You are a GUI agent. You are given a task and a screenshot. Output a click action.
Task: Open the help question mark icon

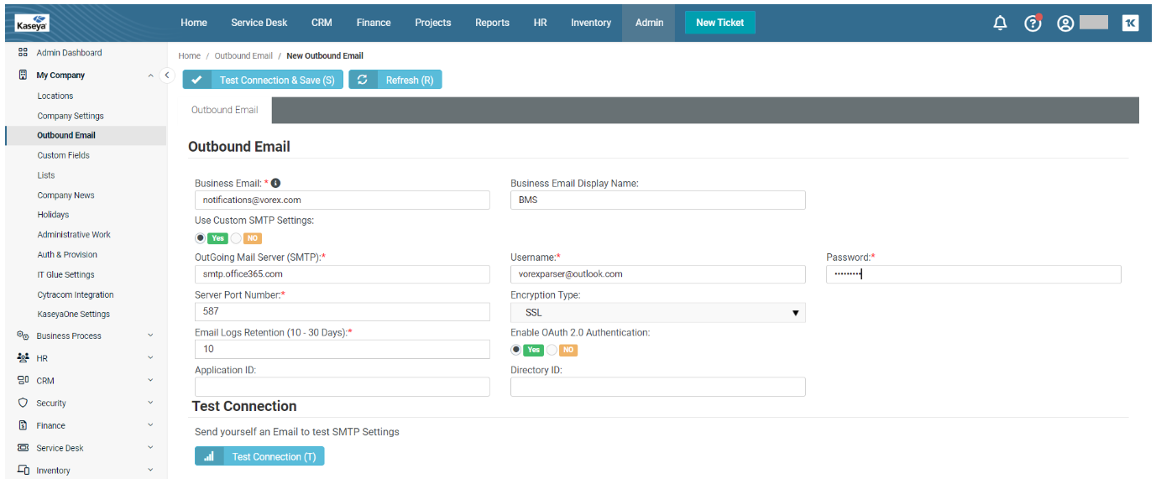1033,23
